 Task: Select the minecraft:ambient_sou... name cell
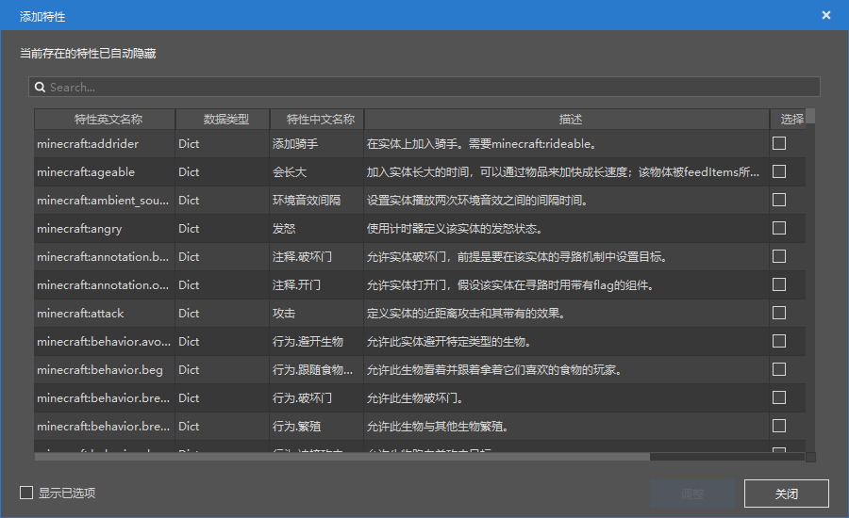105,200
